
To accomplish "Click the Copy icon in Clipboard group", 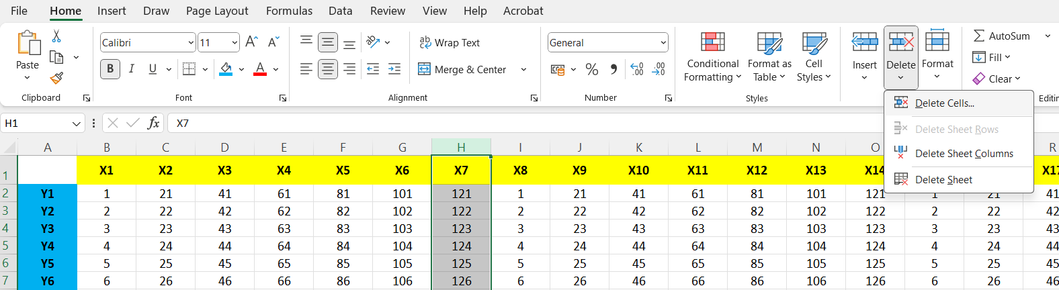I will (x=57, y=57).
